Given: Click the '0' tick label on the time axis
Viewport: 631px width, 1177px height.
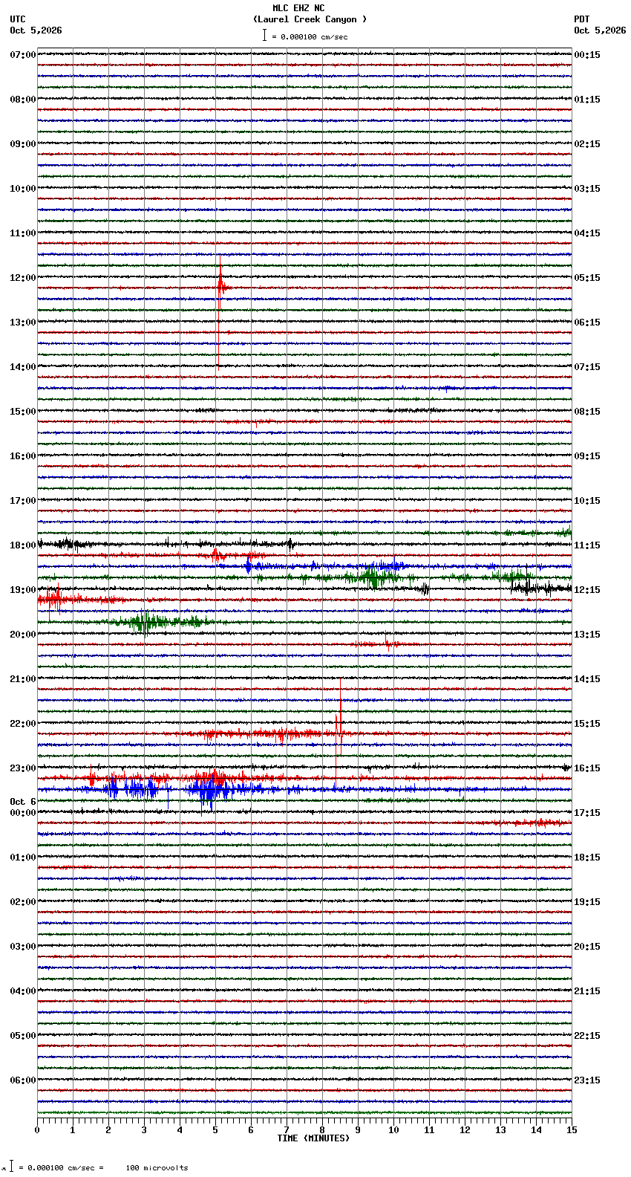Looking at the screenshot, I should point(37,1130).
